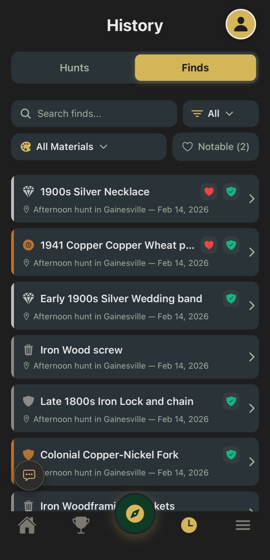Select the Finds tab

(x=195, y=67)
